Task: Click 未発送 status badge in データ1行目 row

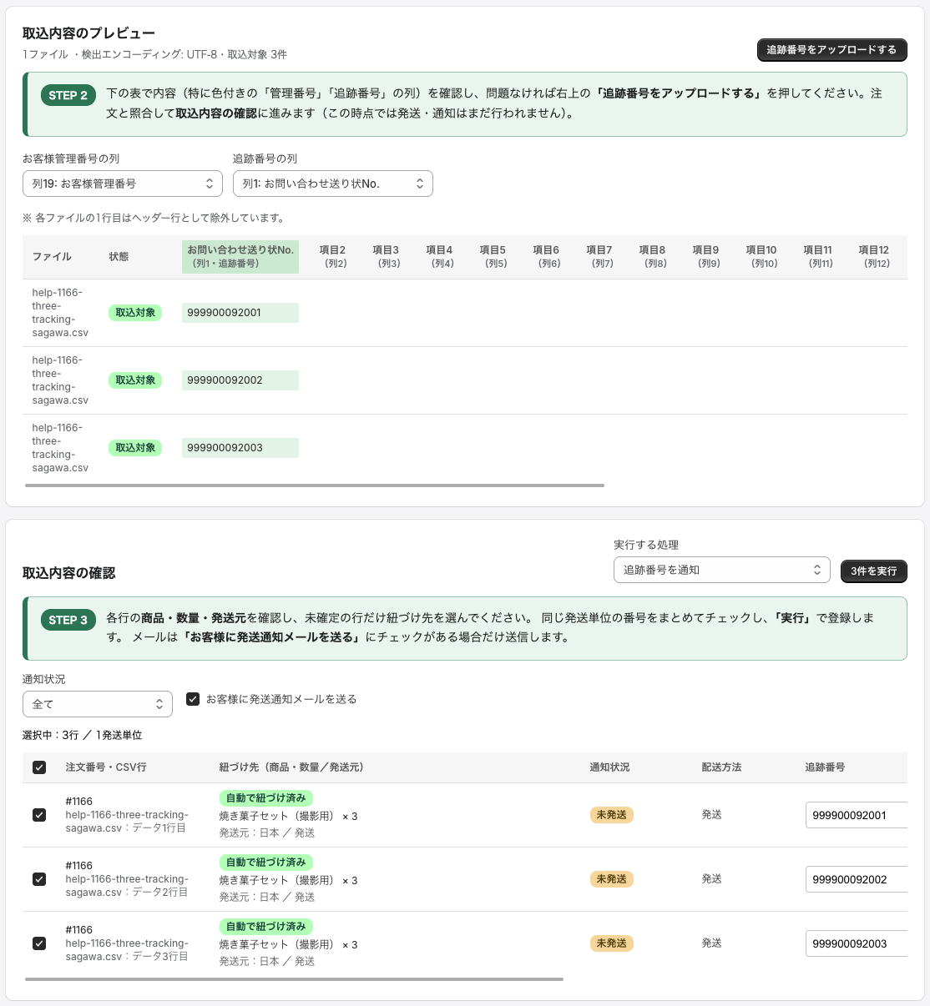Action: (611, 815)
